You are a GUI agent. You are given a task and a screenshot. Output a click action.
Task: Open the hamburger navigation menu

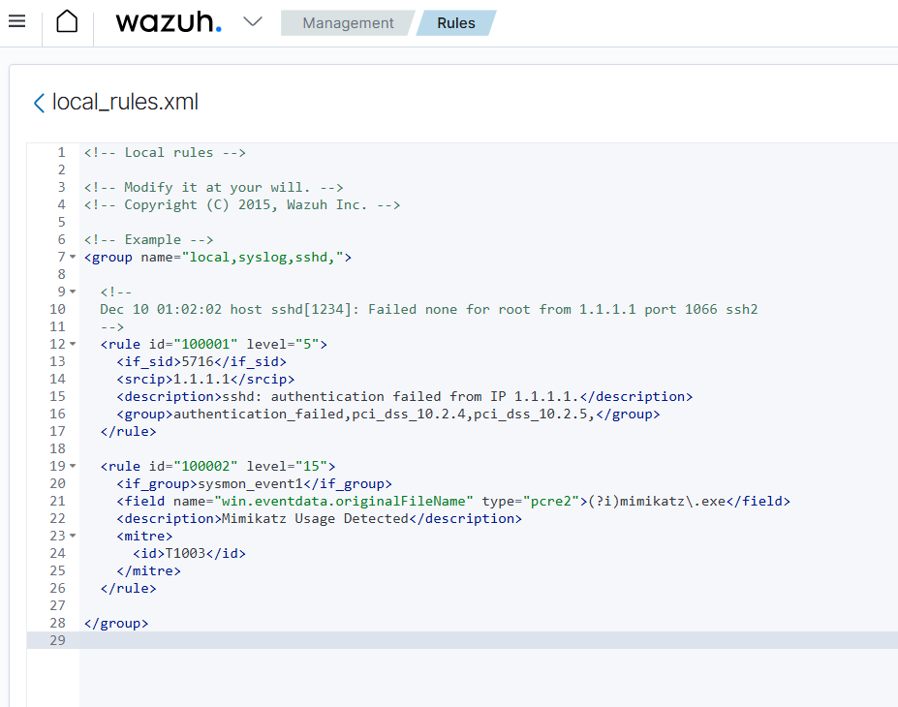tap(16, 21)
